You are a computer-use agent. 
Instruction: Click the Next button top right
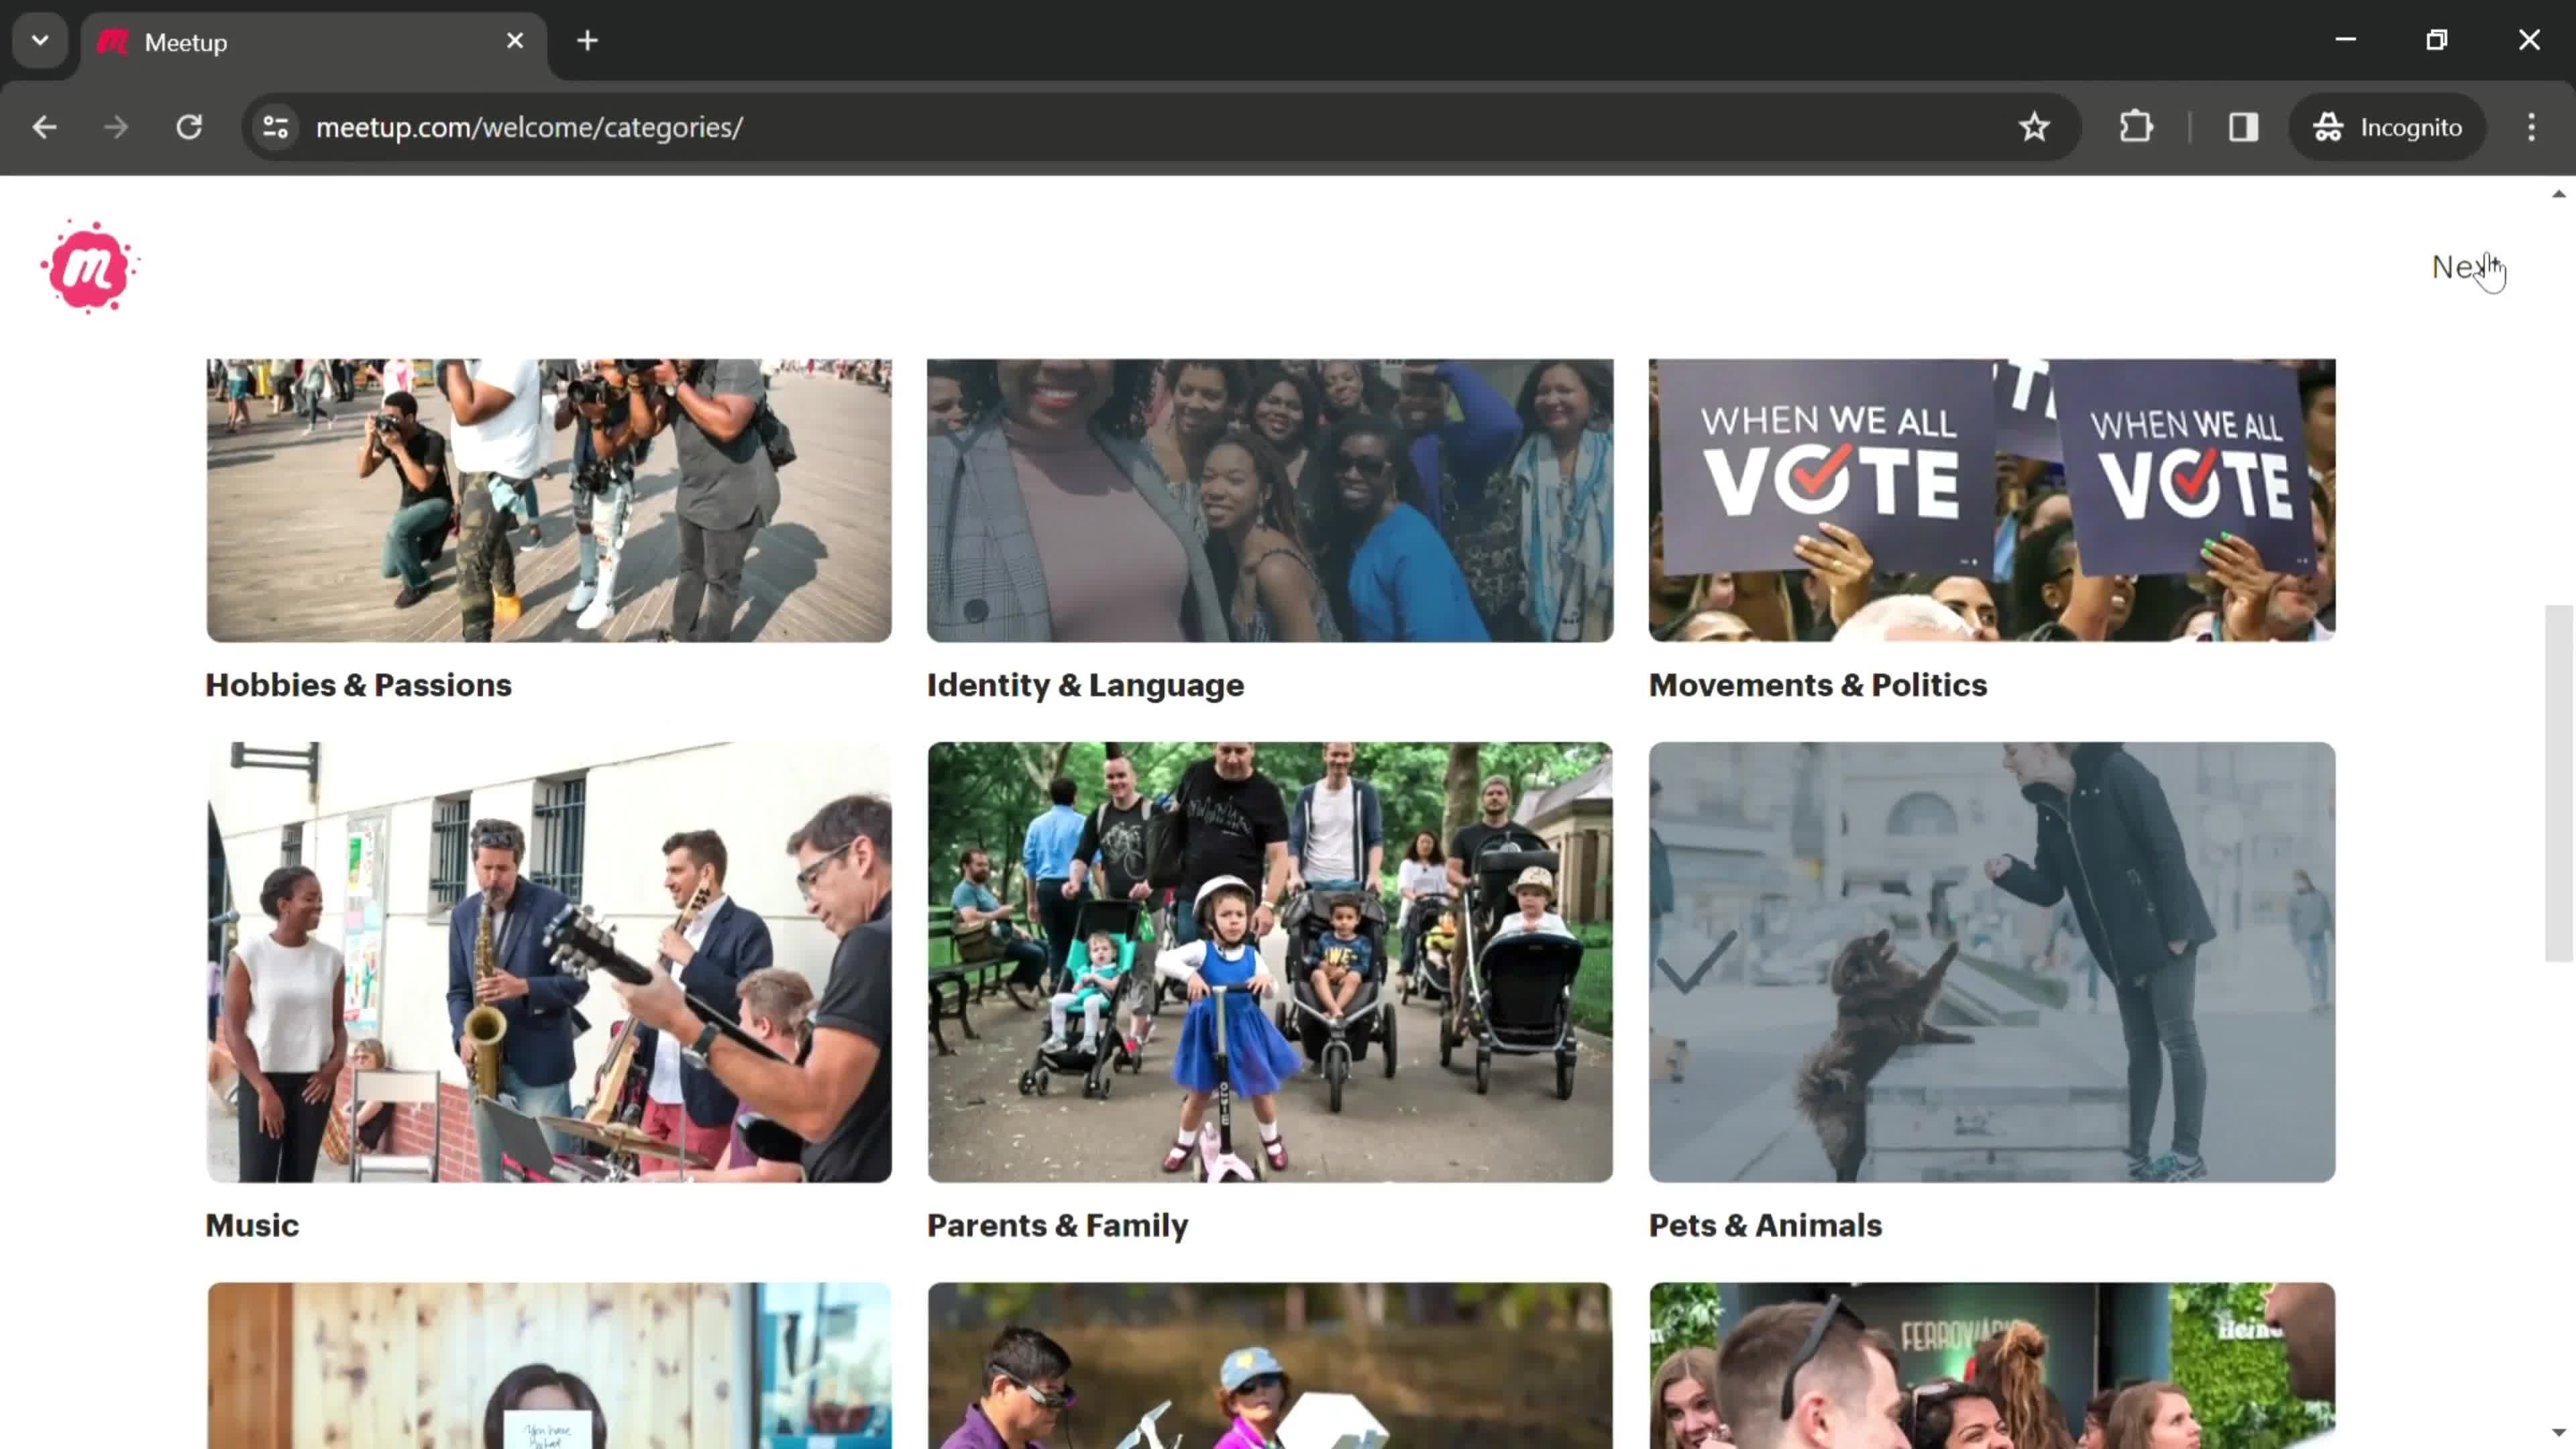2465,266
